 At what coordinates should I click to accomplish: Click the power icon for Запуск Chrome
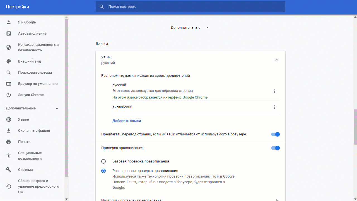click(x=9, y=95)
